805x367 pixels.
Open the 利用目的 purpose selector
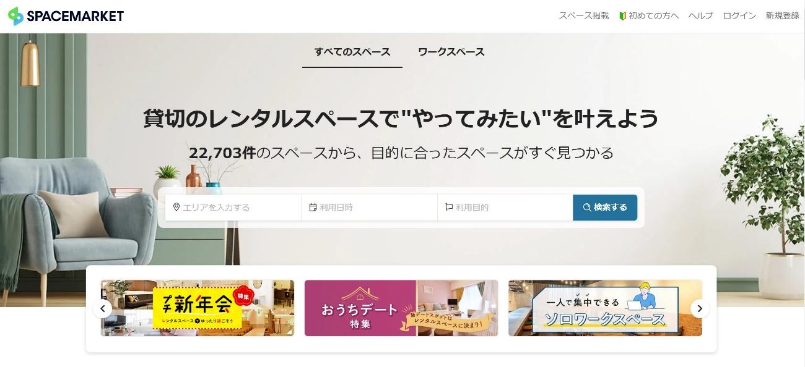point(505,208)
